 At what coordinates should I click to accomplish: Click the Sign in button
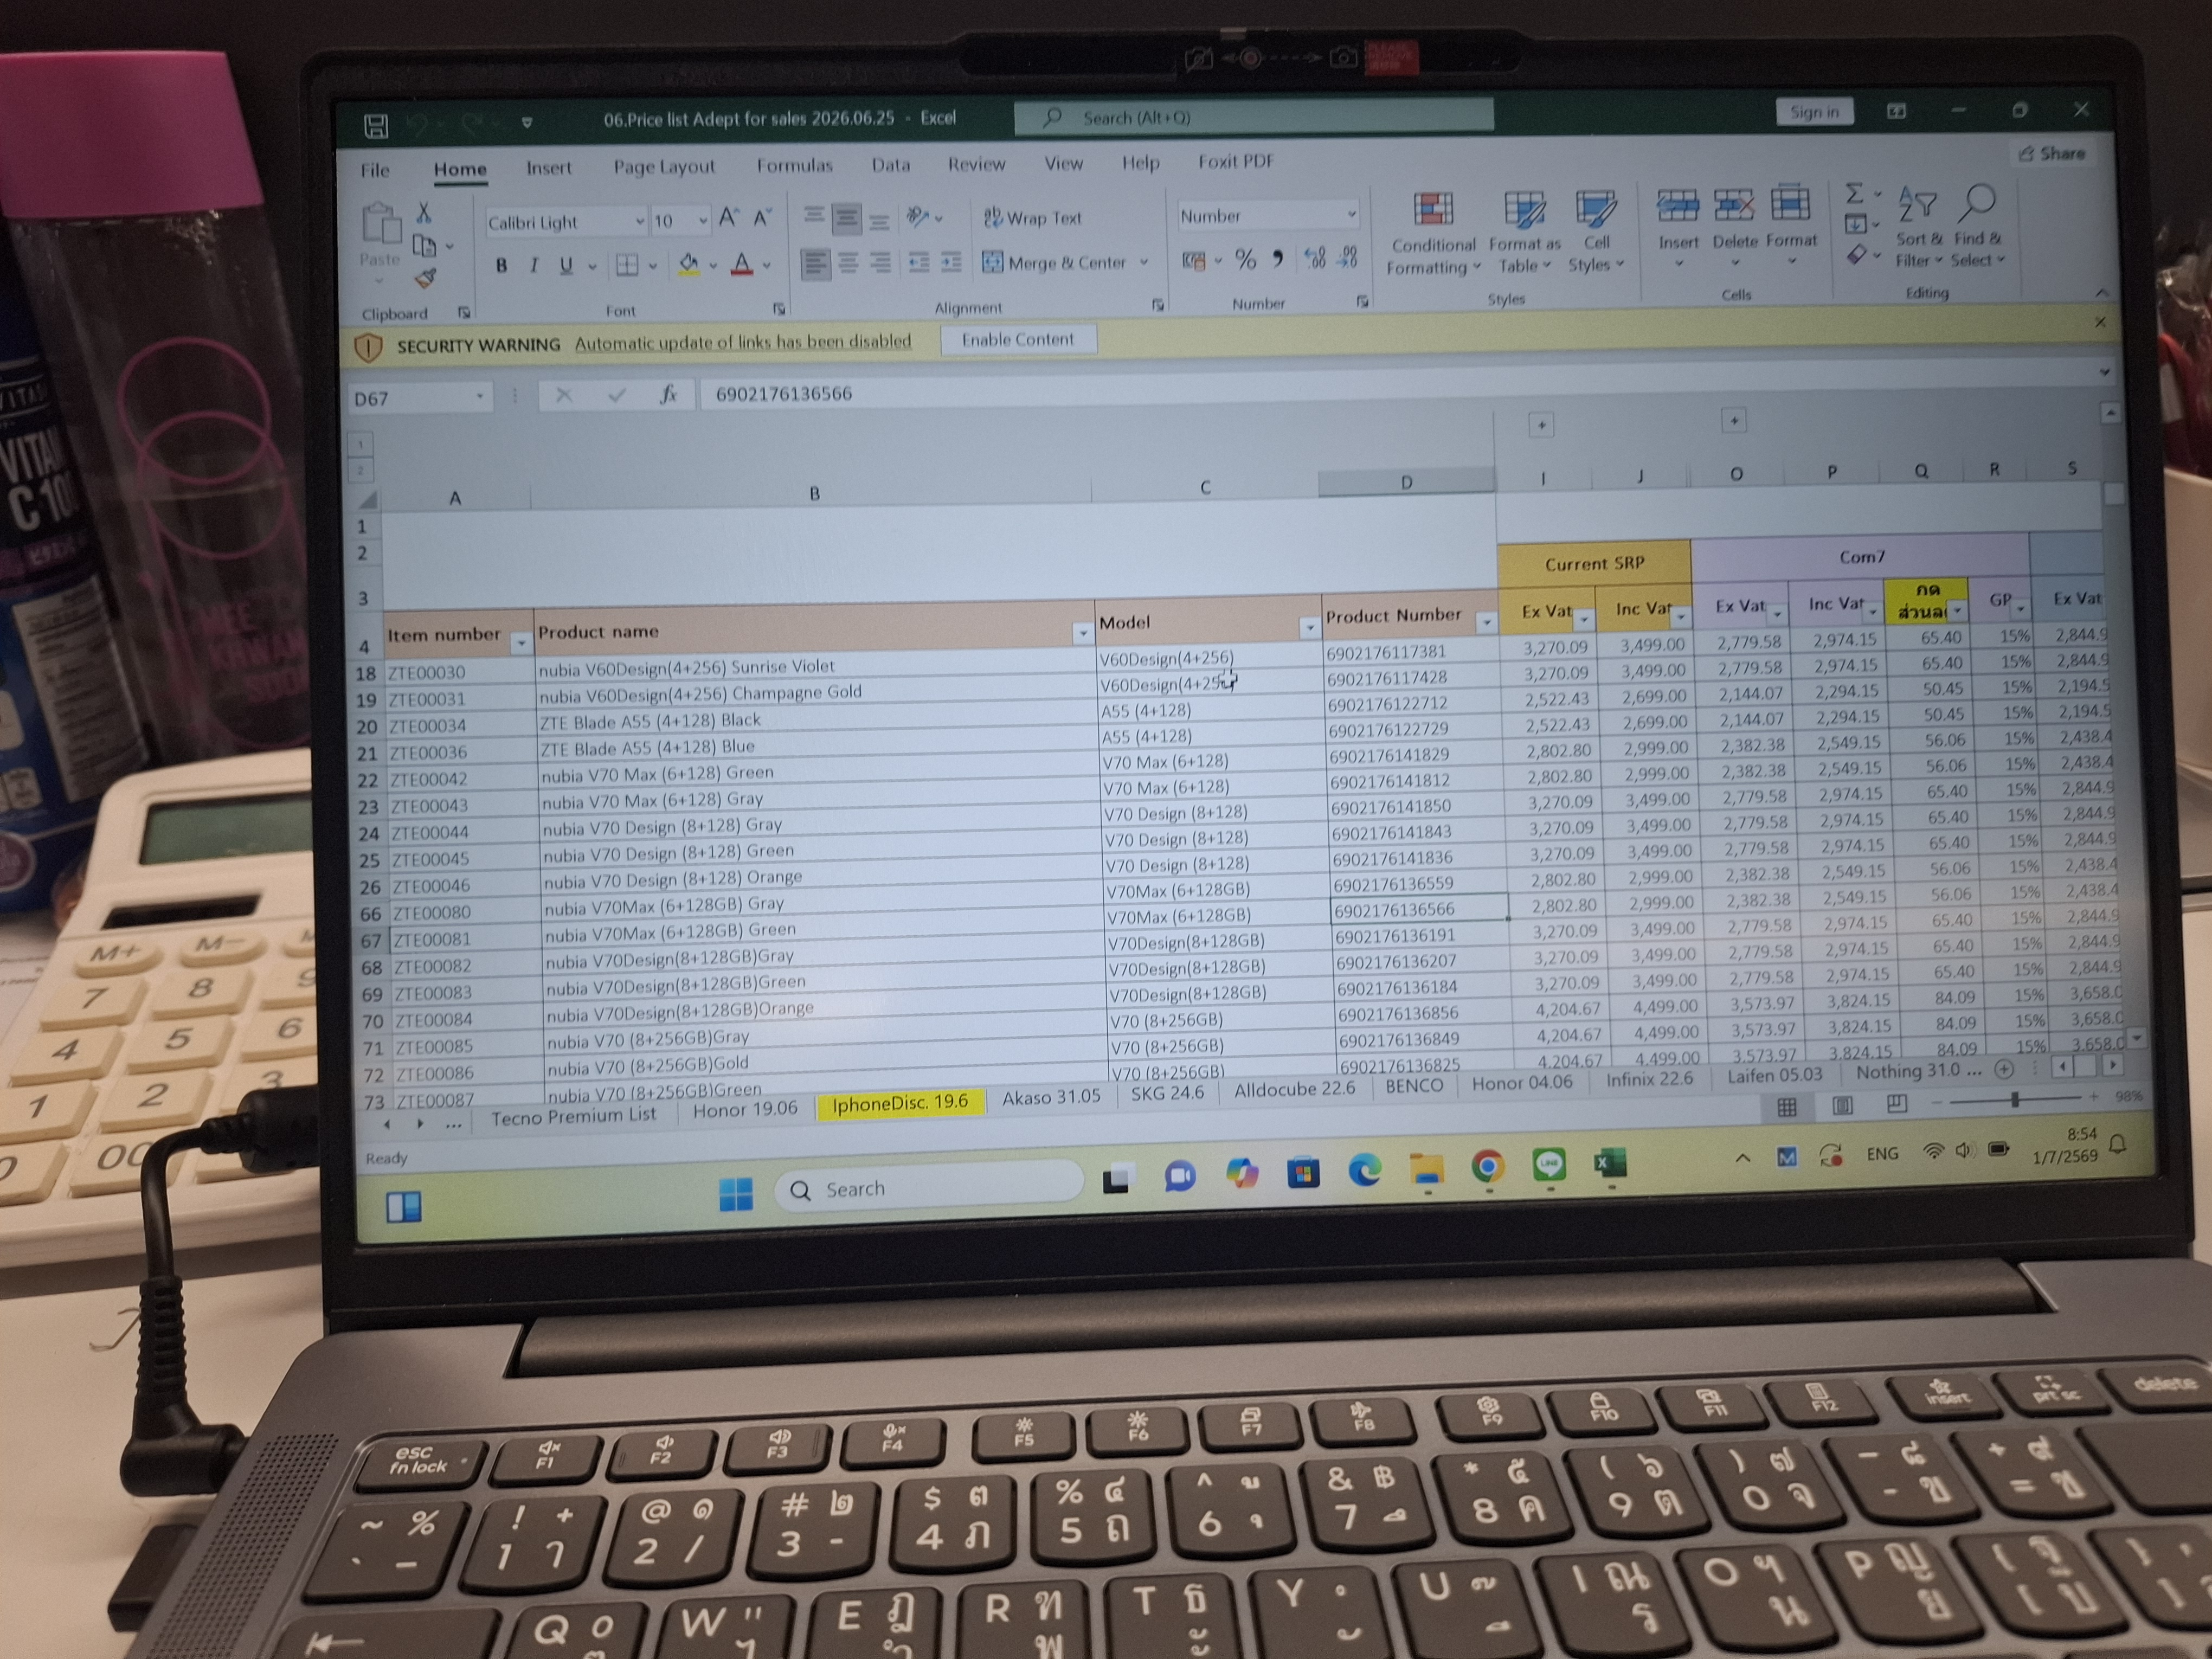1814,112
